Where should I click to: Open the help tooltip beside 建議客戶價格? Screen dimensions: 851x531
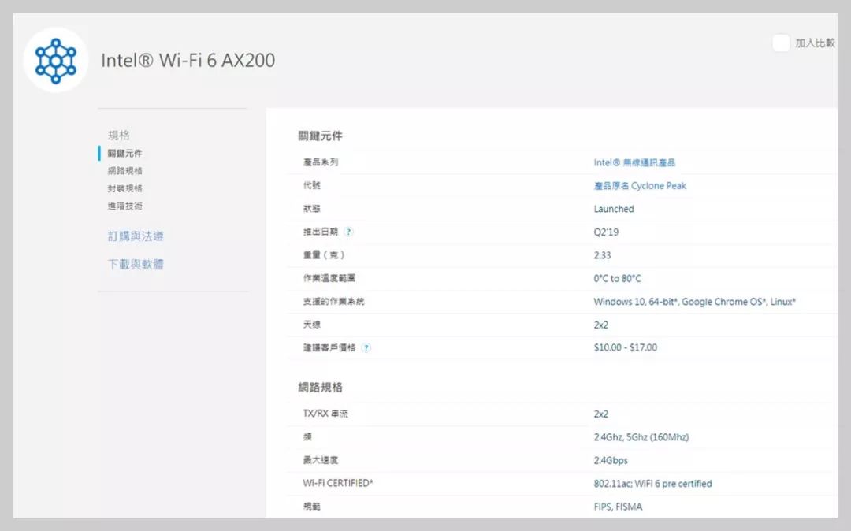(366, 347)
